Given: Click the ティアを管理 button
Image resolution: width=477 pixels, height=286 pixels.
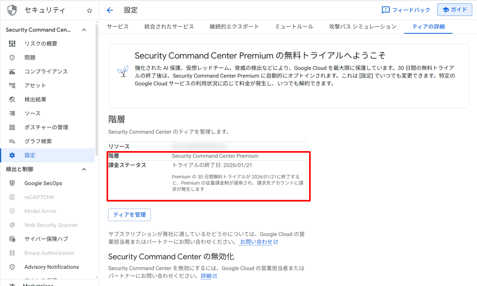Looking at the screenshot, I should point(129,215).
